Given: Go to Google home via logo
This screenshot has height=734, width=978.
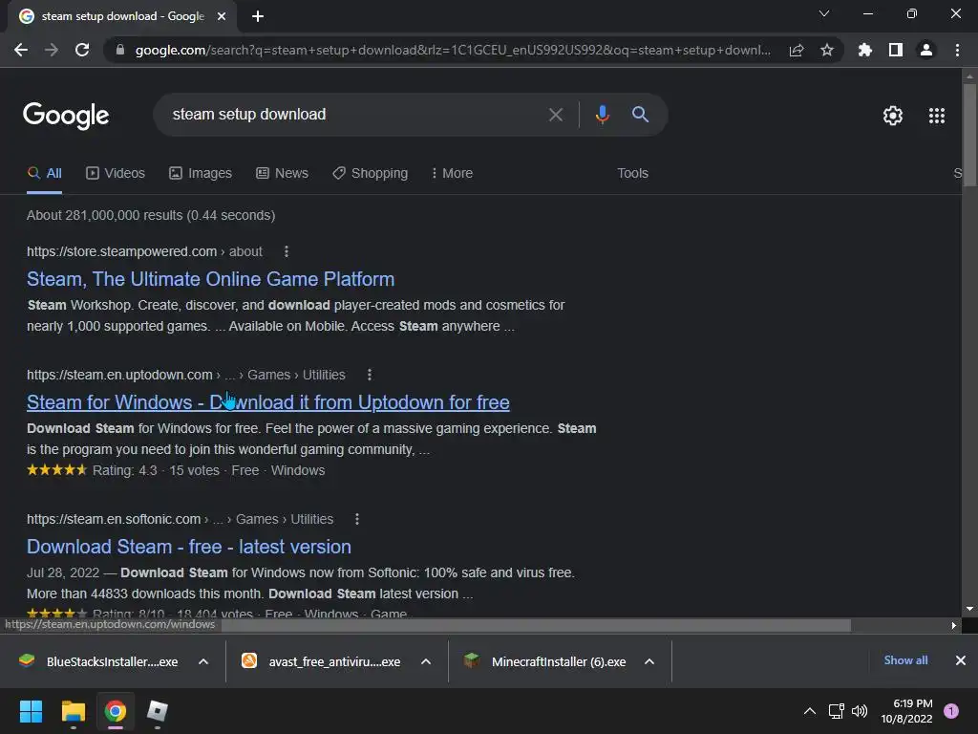Looking at the screenshot, I should point(66,116).
